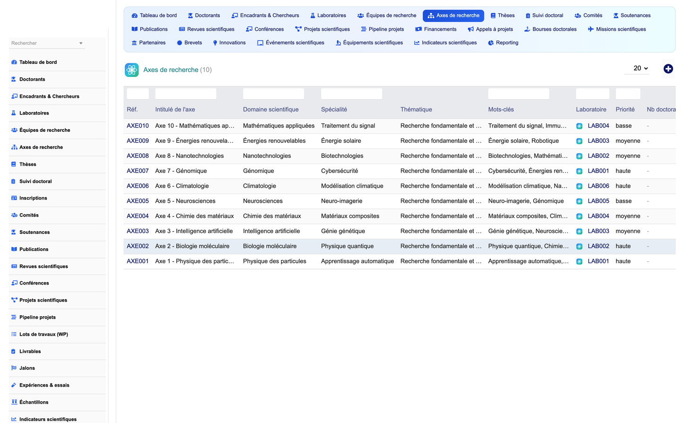Click the Thèses book icon in the sidebar
The image size is (683, 423).
14,164
